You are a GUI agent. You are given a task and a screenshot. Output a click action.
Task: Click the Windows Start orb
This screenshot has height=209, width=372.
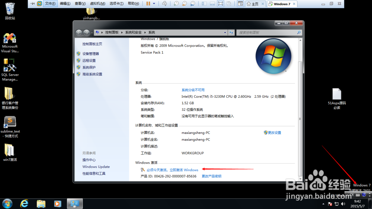click(x=7, y=203)
